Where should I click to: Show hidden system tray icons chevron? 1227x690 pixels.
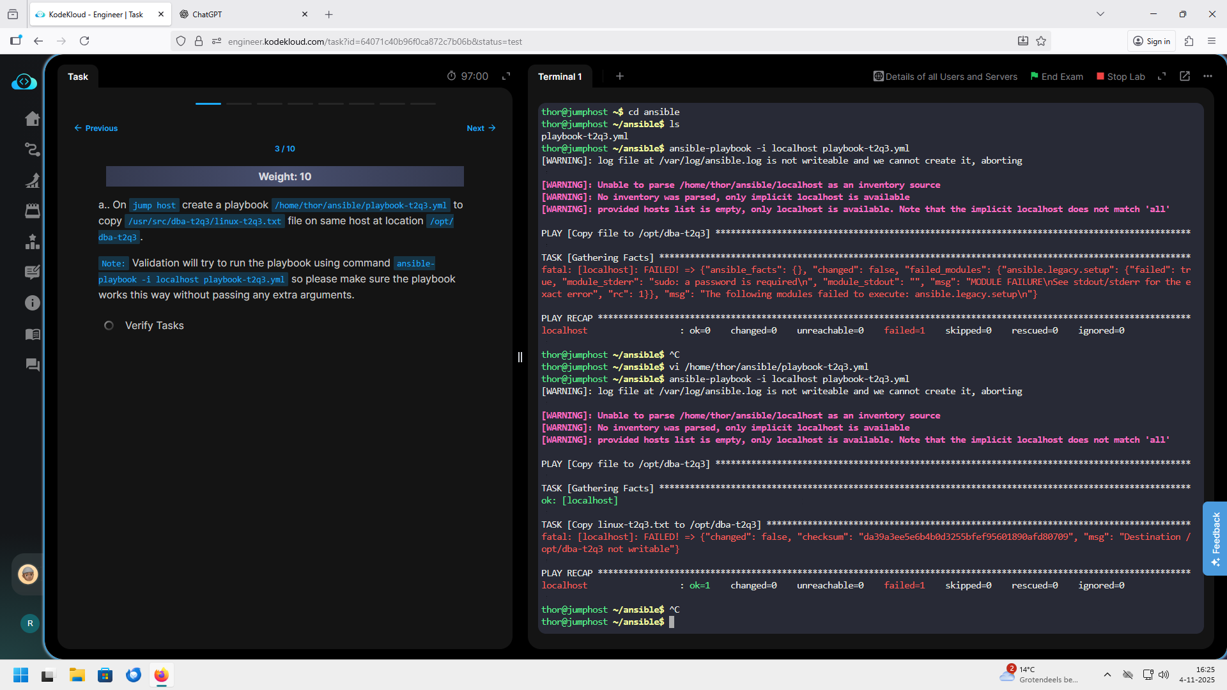[x=1107, y=675]
